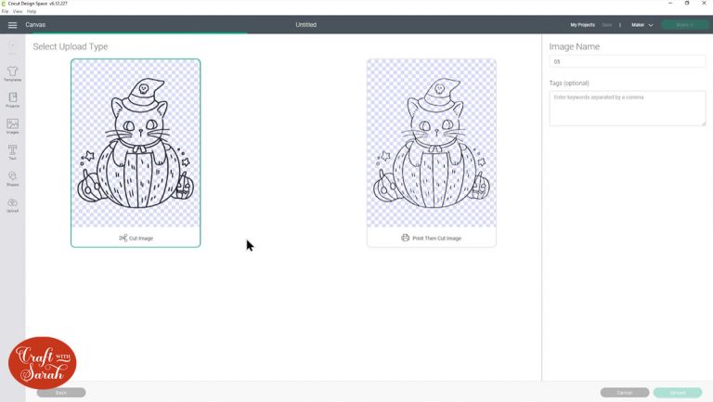This screenshot has width=713, height=402.
Task: Open the Projects panel in sidebar
Action: point(12,100)
